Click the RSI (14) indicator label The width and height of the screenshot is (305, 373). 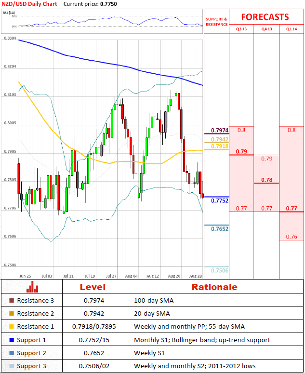9,13
